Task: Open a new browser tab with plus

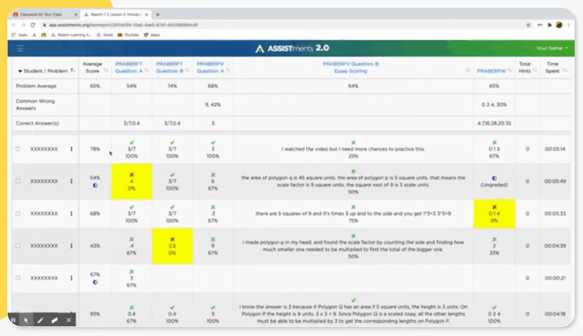Action: tap(157, 15)
